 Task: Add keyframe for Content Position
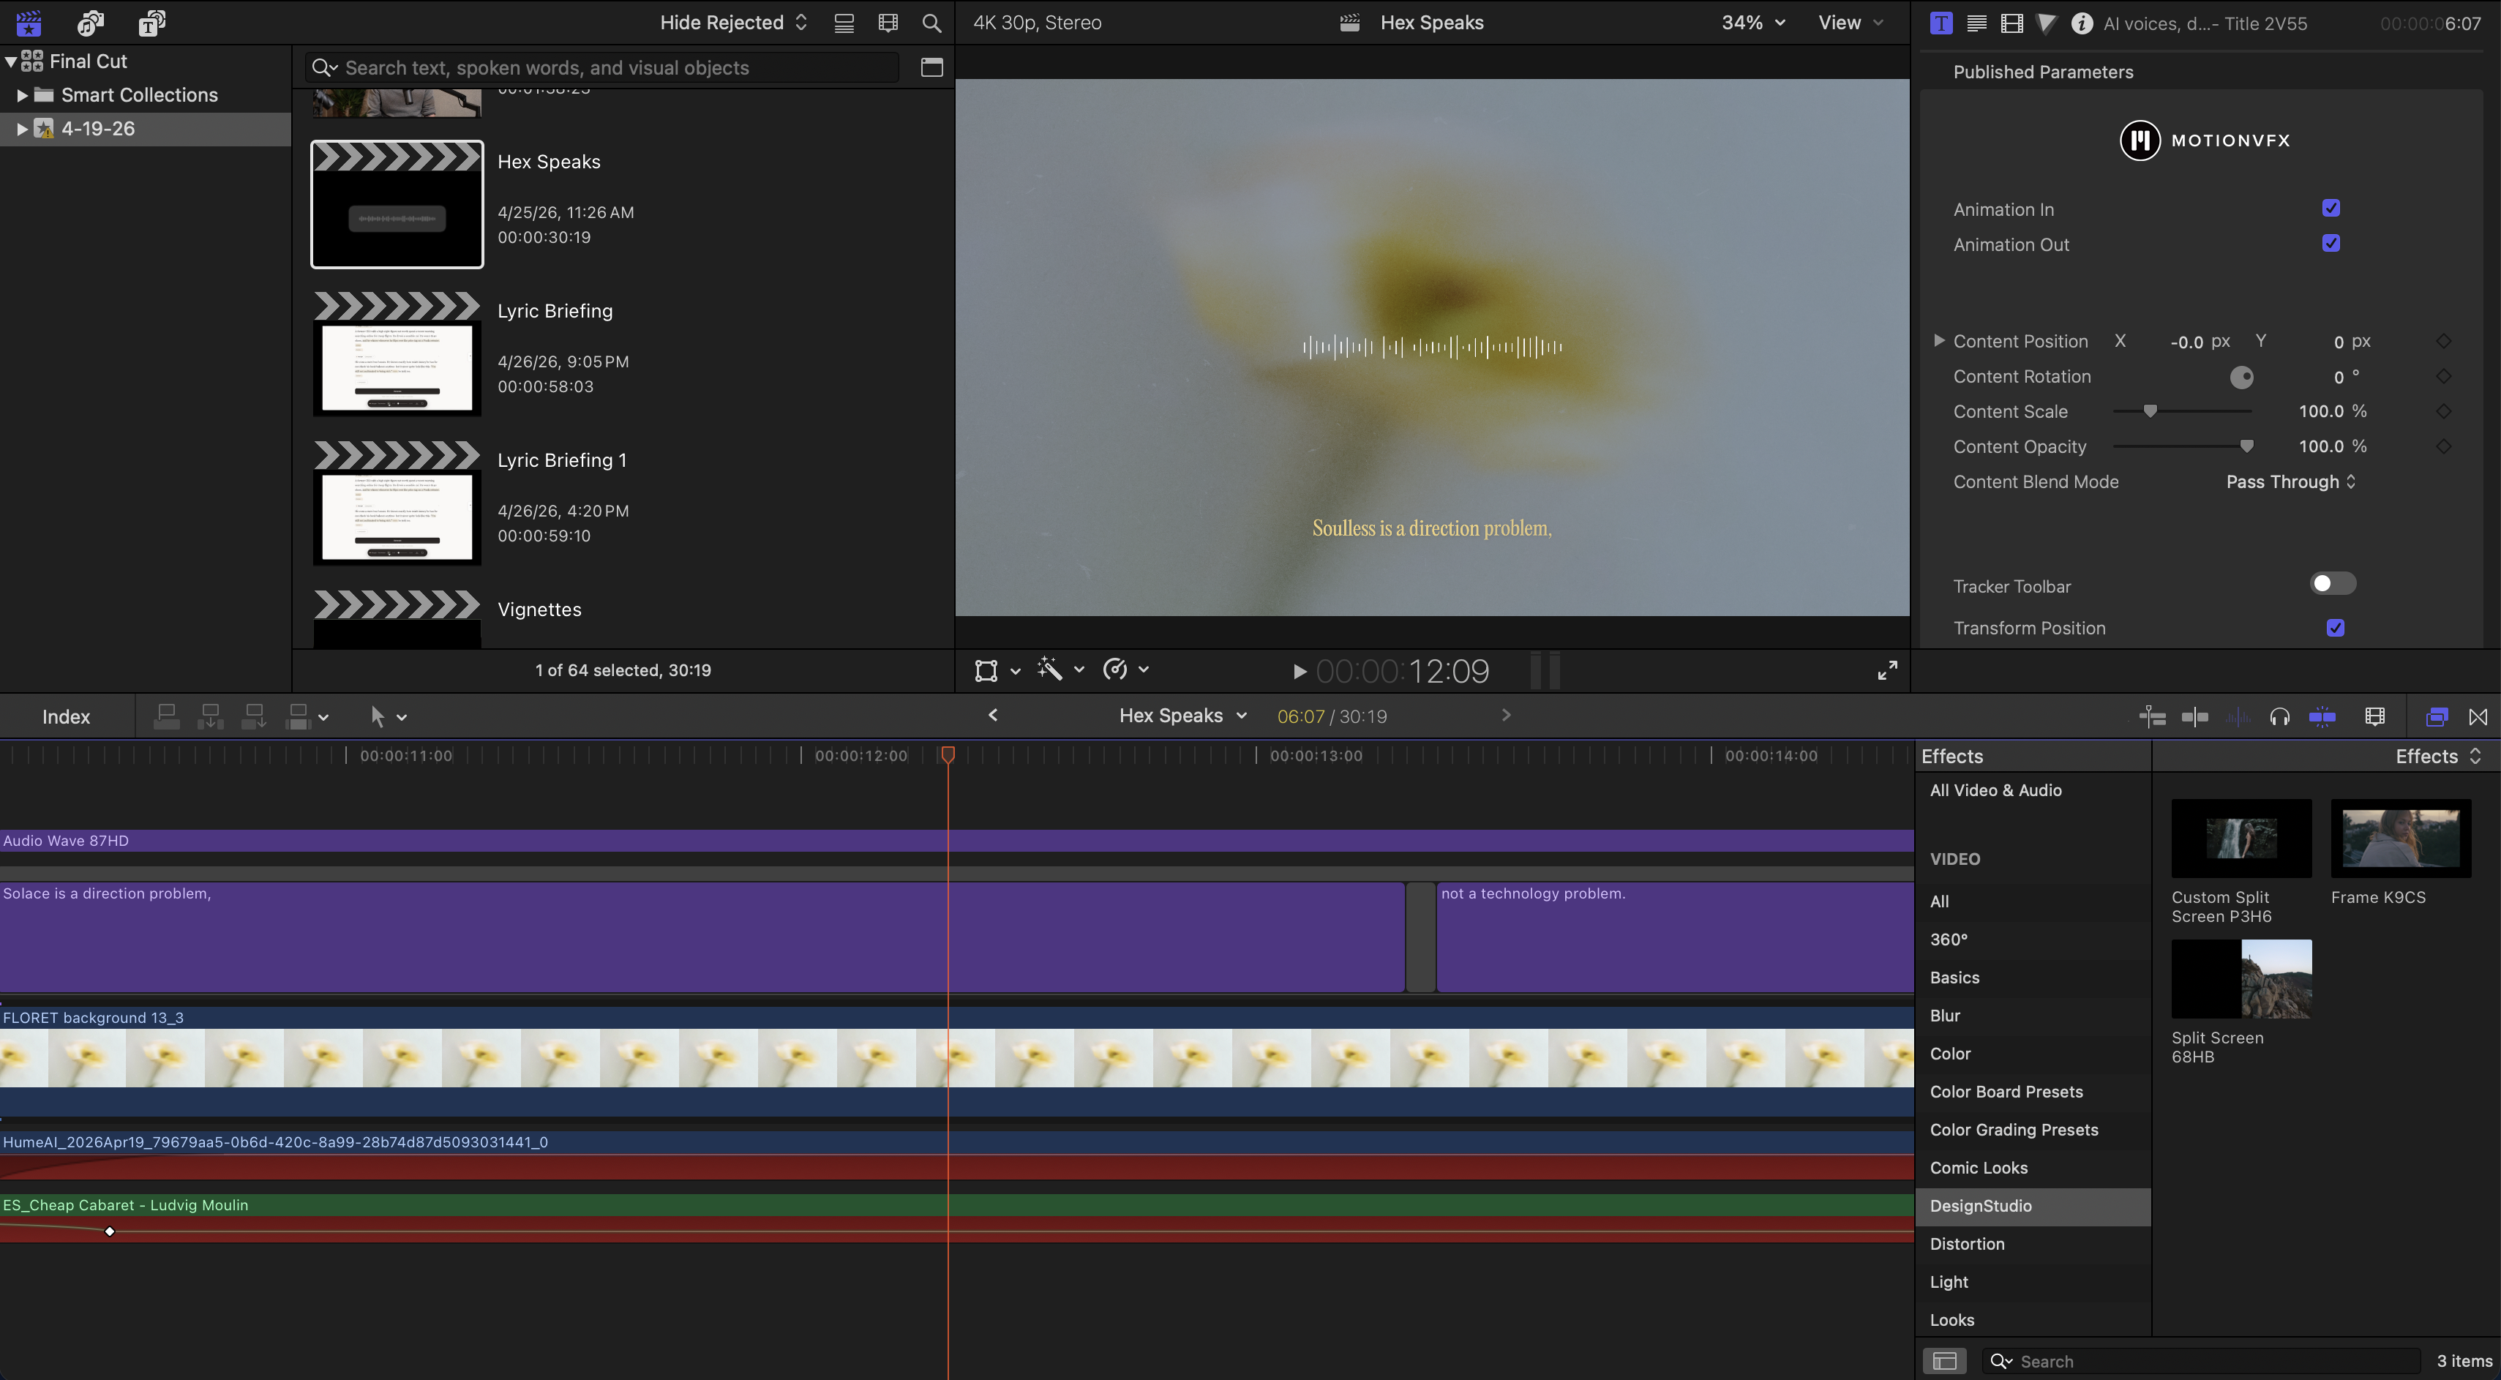click(2444, 341)
